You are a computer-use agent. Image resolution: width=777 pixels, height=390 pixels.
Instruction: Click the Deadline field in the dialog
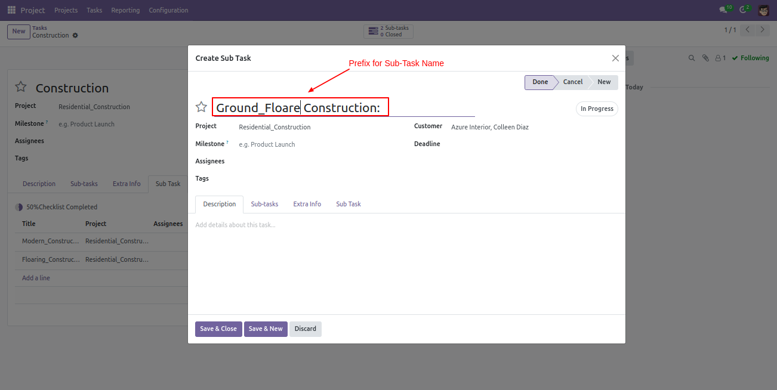(x=534, y=144)
